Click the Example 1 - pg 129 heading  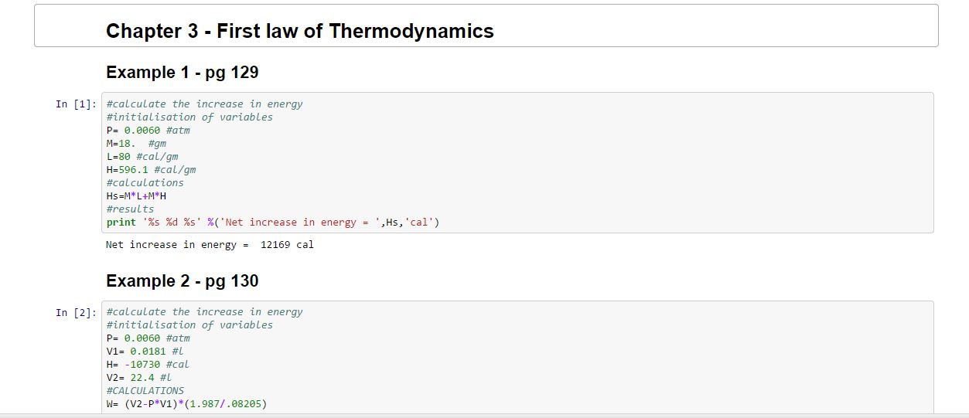point(182,73)
